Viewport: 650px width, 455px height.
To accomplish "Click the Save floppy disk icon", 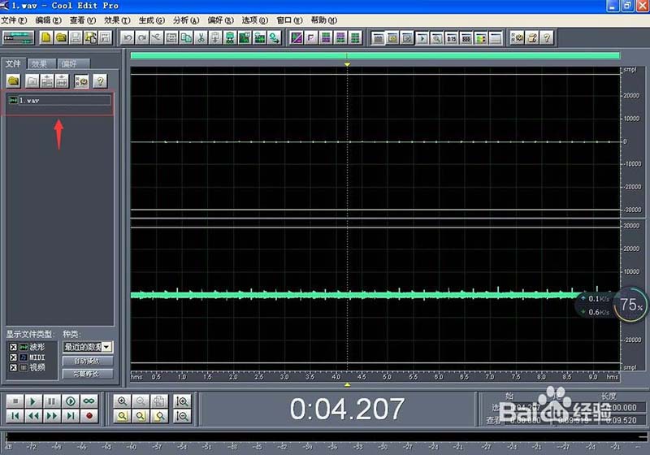I will [76, 37].
